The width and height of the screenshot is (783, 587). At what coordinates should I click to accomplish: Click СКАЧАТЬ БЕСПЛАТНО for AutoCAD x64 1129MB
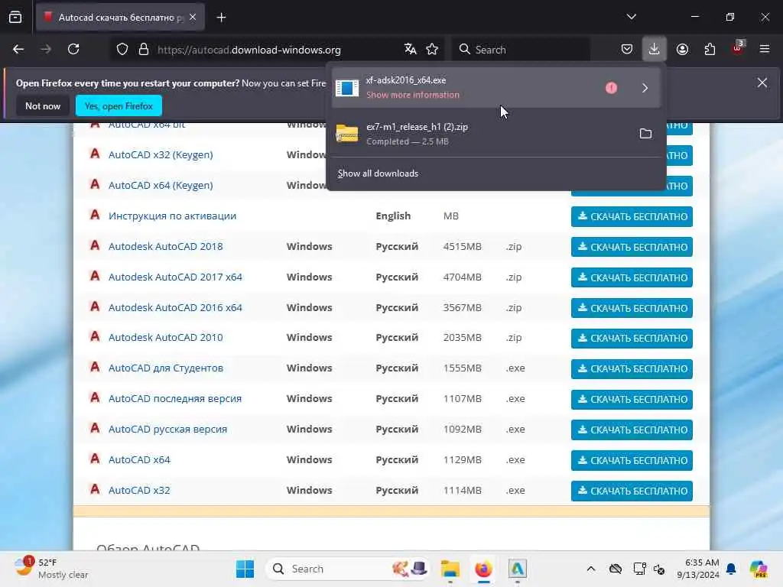click(632, 460)
